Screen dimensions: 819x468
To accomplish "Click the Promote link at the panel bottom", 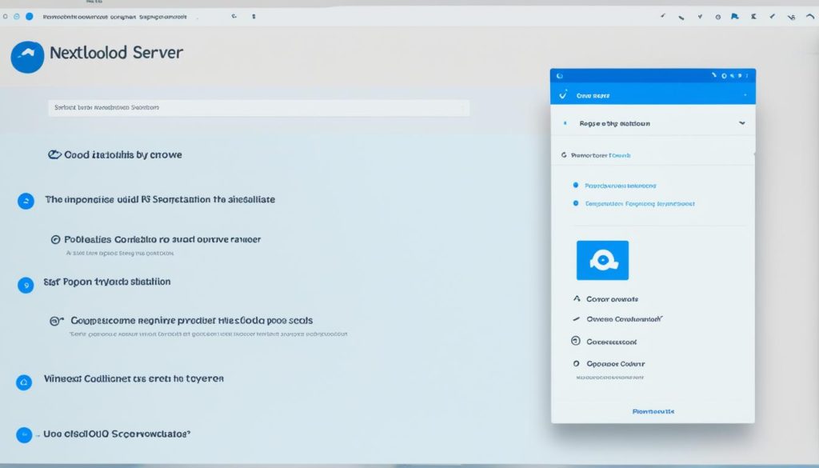I will point(655,411).
